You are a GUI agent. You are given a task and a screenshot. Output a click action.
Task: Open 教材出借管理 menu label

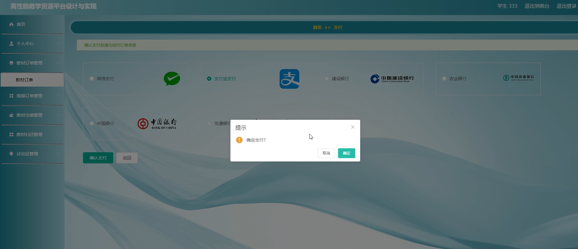tap(30, 115)
